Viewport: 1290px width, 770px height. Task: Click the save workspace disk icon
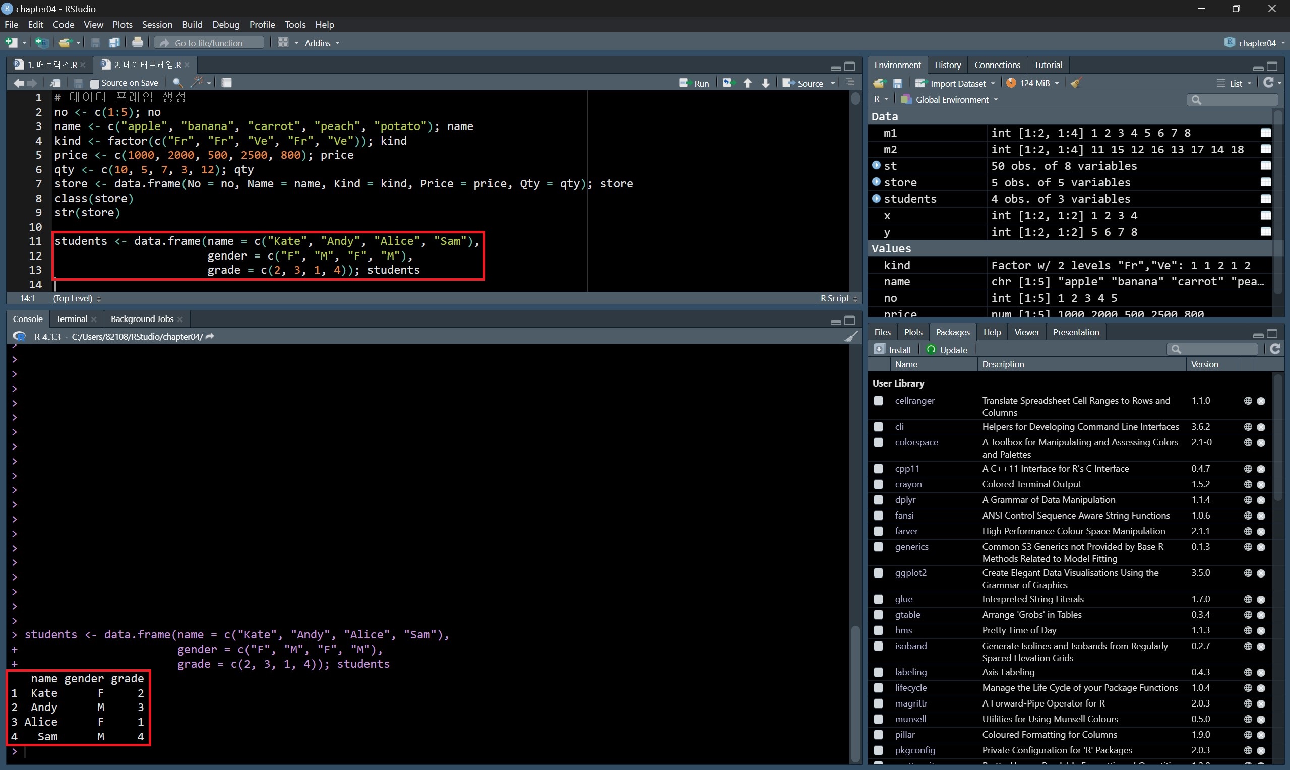click(898, 83)
